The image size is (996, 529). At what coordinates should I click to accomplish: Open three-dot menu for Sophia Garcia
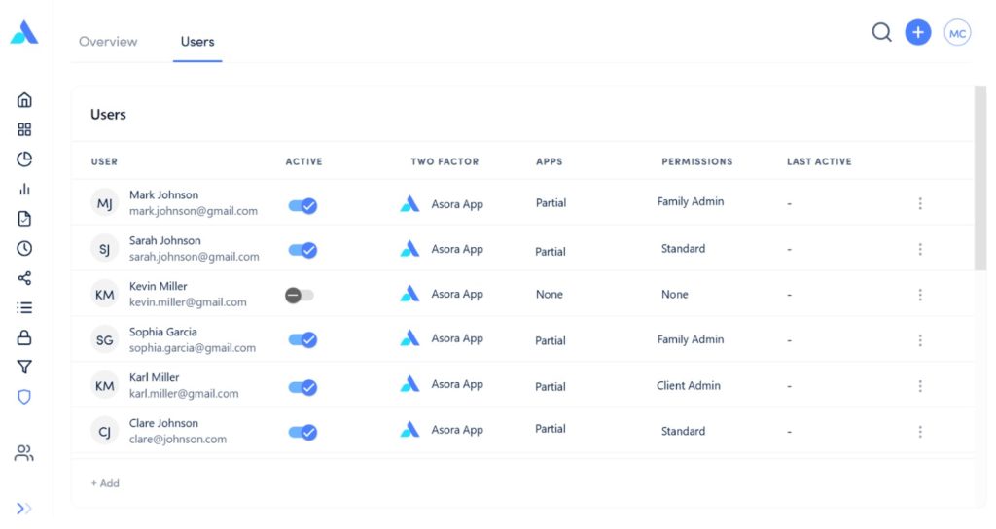point(920,340)
